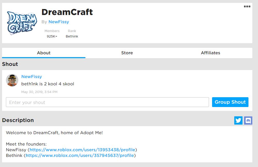Focus the Enter your shout field
258x167 pixels.
click(x=107, y=102)
